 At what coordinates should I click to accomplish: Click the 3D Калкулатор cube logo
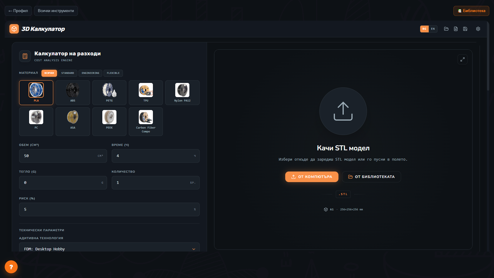(x=14, y=29)
